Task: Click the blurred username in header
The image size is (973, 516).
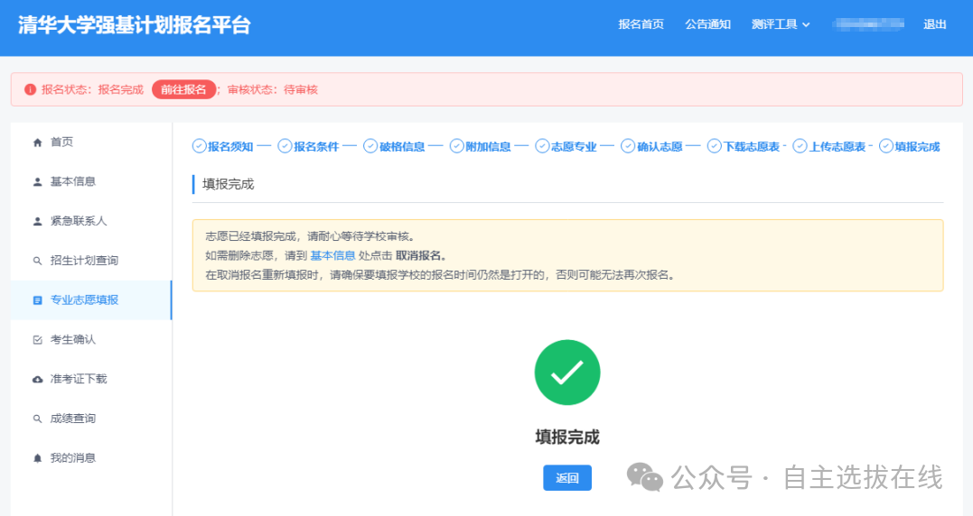Action: [x=868, y=24]
